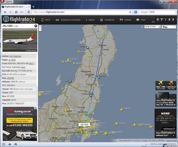
Task: Reload the page with the refresh icon
Action: pos(16,12)
